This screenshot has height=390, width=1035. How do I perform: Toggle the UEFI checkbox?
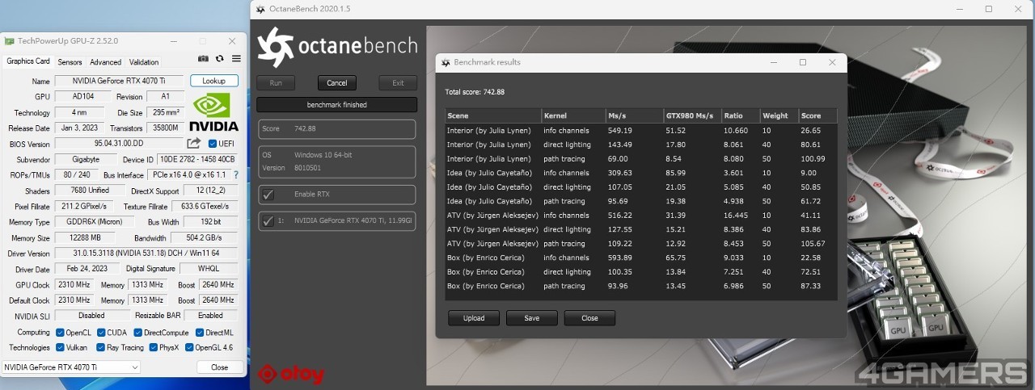[213, 144]
